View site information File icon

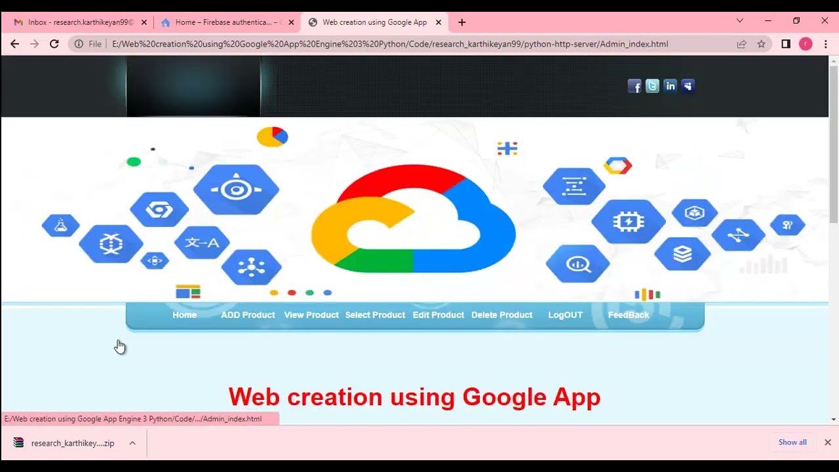88,44
